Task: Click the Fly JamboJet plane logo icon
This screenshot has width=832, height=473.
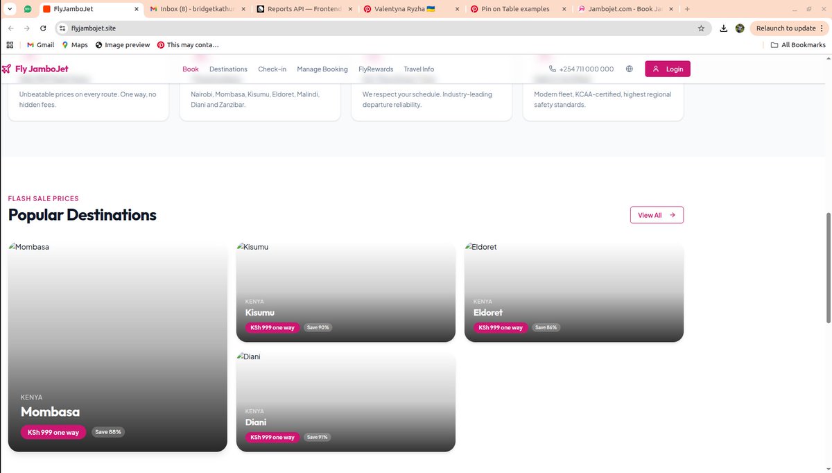Action: point(6,69)
